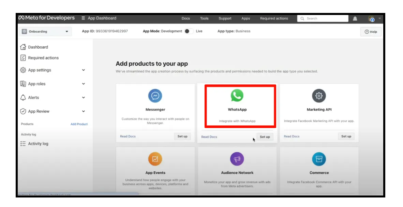Click the search magnifier icon

pyautogui.click(x=302, y=18)
